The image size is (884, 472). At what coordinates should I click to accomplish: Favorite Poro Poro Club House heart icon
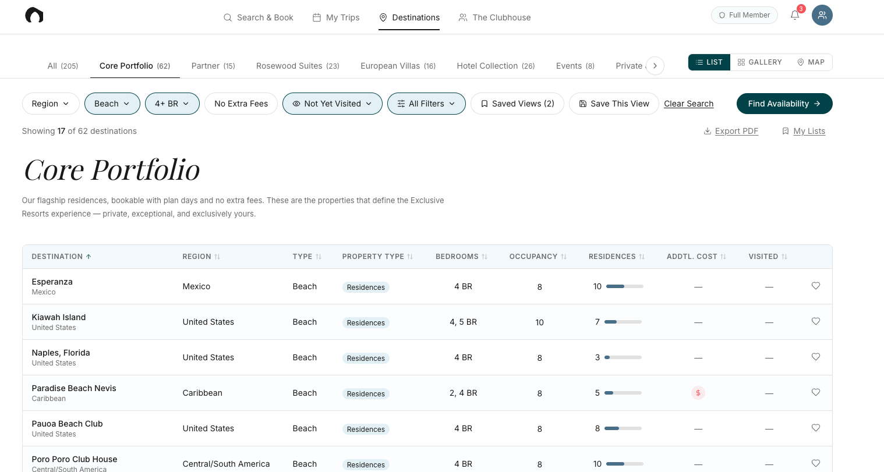pyautogui.click(x=816, y=463)
